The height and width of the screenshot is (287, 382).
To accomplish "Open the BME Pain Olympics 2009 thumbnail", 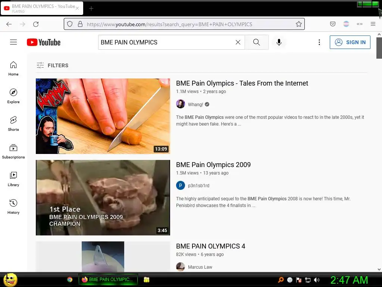I will tap(103, 198).
